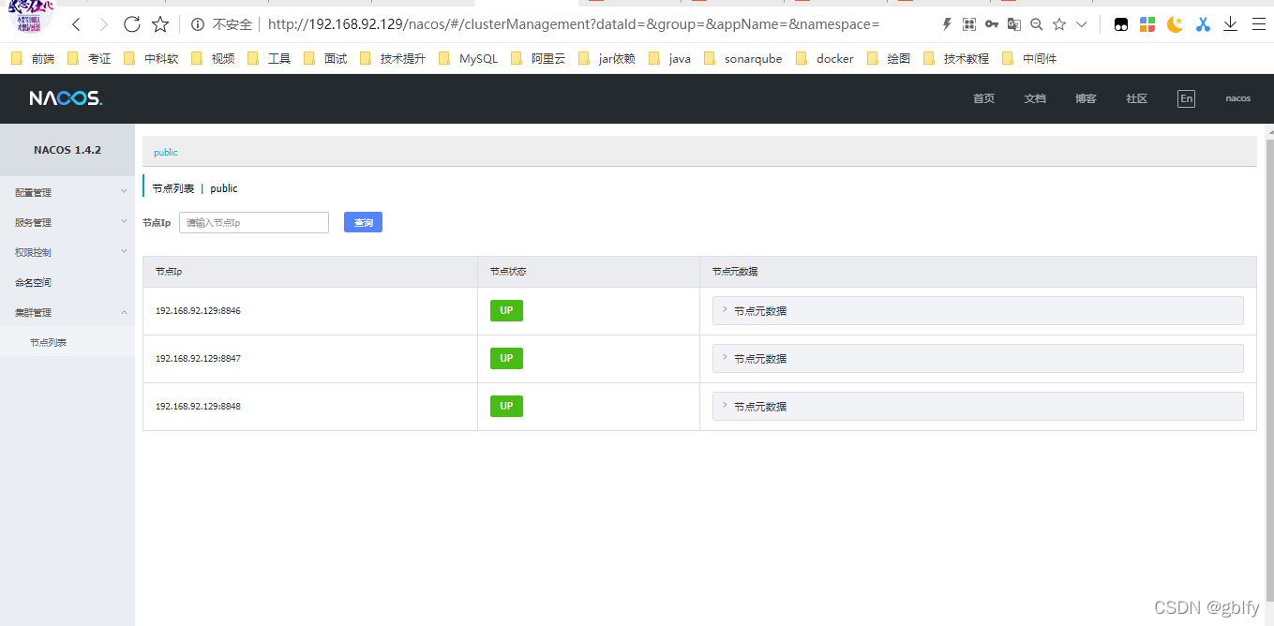Click the favorite star in address bar

pos(1059,24)
